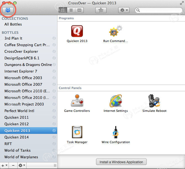Click info icon for DesignSparkPCB 6.1

pyautogui.click(x=54, y=58)
